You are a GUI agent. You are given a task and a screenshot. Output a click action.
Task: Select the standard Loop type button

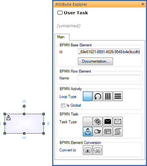[98, 96]
